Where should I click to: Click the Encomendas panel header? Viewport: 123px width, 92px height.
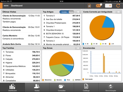[x=102, y=48]
